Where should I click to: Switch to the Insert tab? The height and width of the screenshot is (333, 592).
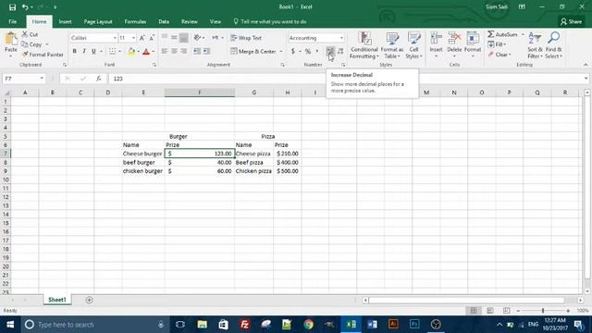65,21
